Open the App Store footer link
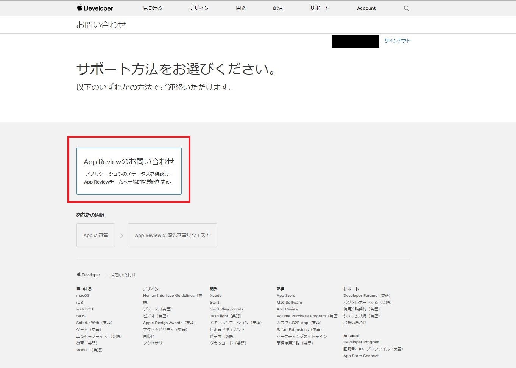516x368 pixels. [286, 296]
